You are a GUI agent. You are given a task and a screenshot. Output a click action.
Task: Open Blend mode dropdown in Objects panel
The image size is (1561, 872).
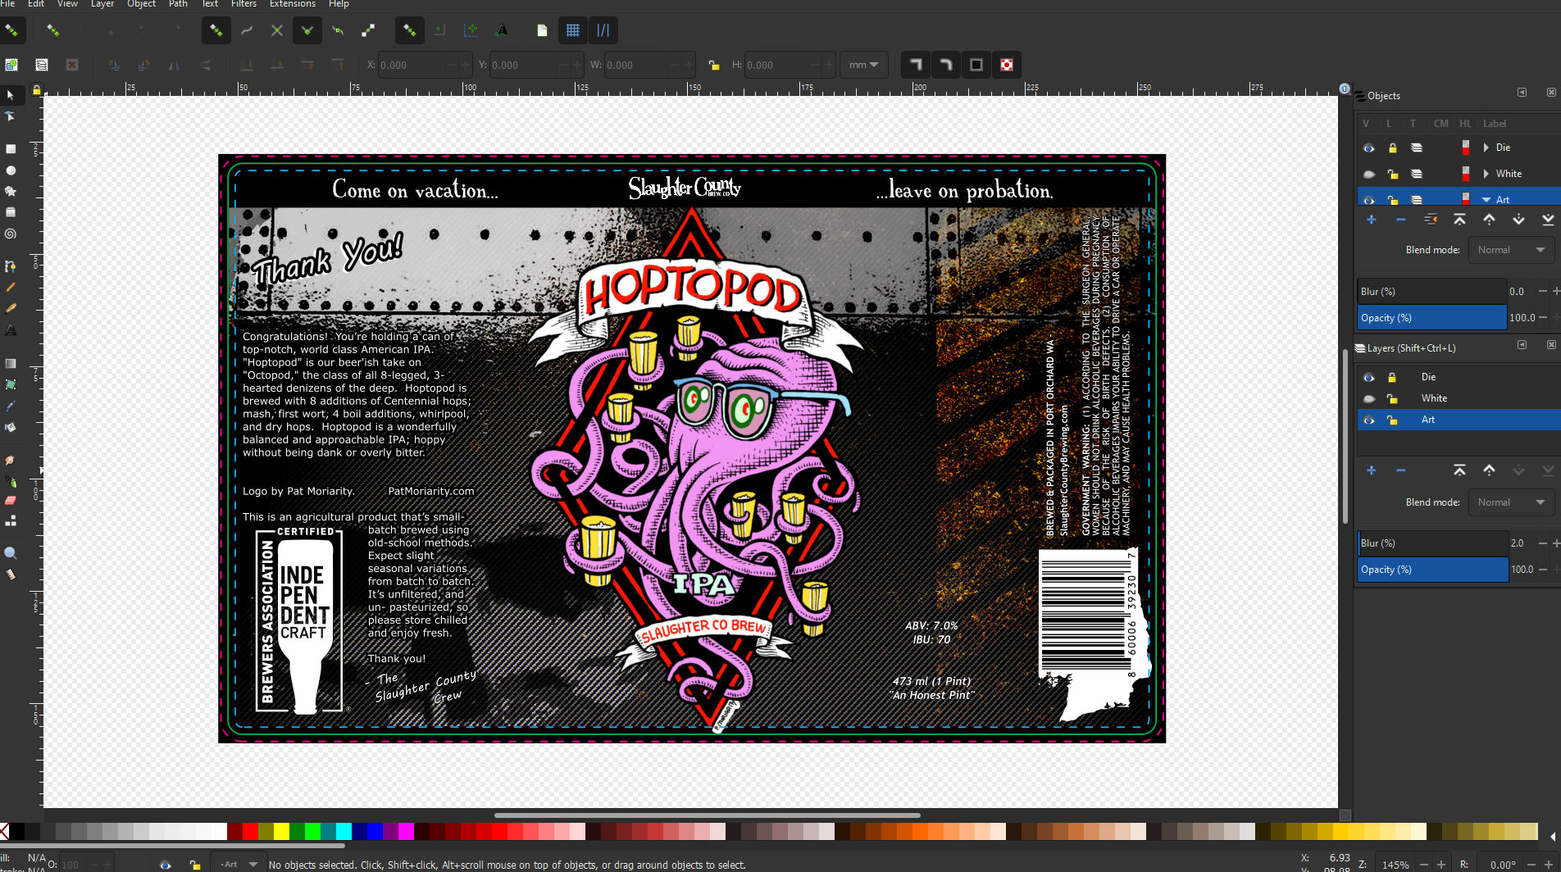(x=1510, y=250)
